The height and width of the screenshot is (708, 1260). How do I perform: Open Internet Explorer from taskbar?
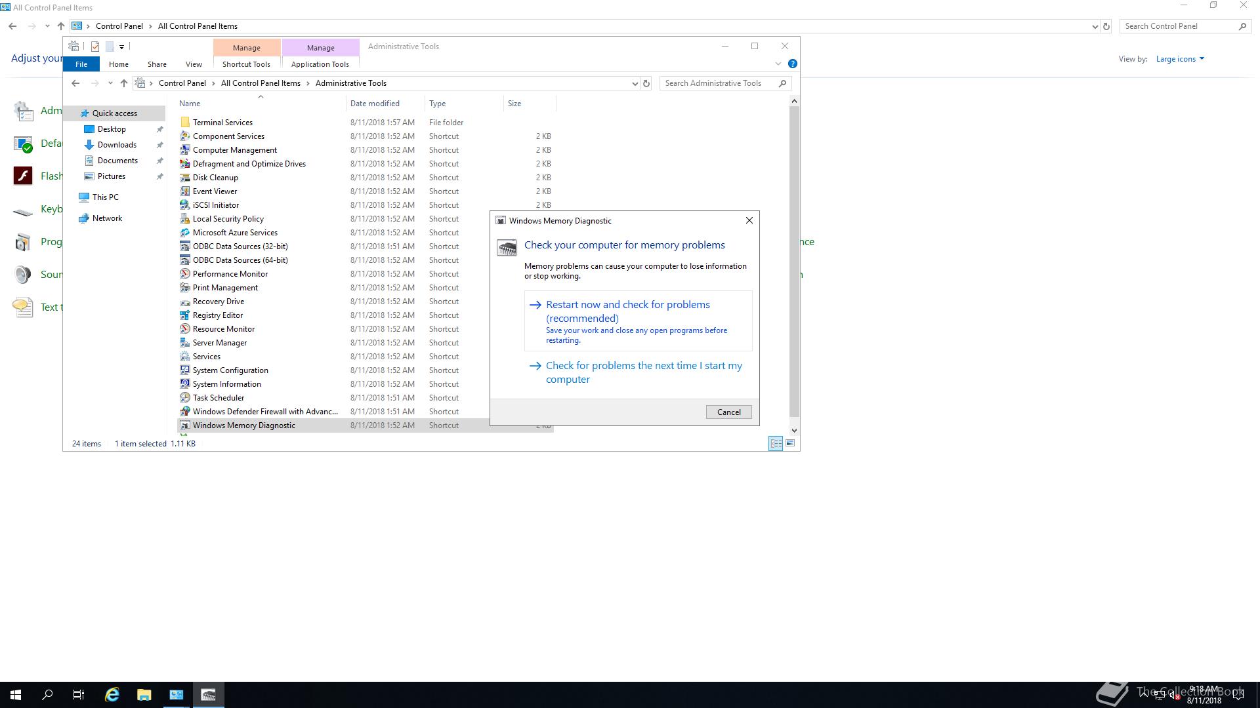tap(112, 695)
